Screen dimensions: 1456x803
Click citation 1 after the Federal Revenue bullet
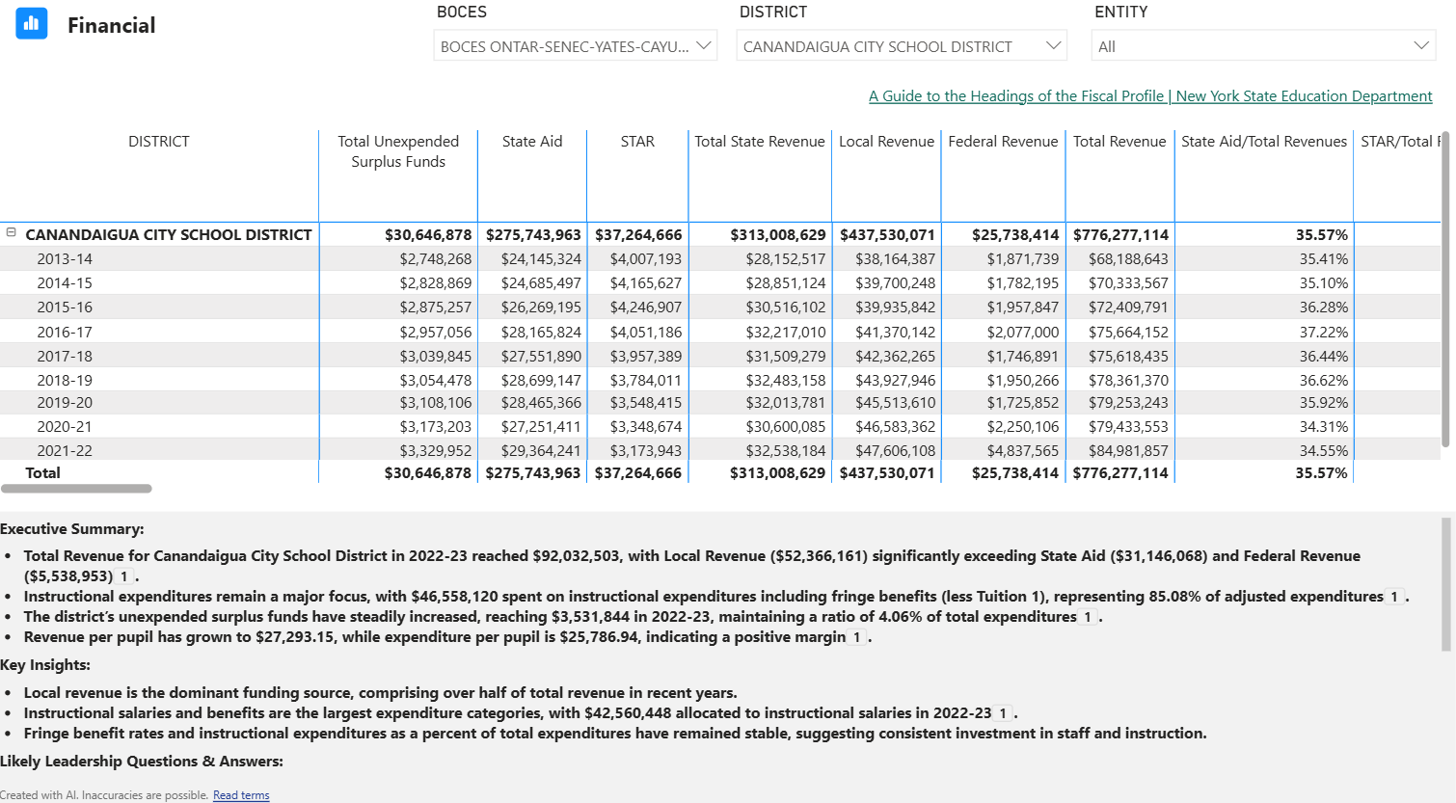(x=124, y=576)
